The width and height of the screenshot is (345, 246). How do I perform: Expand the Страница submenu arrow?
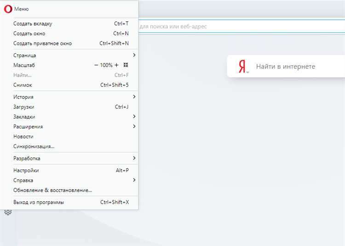tap(134, 55)
